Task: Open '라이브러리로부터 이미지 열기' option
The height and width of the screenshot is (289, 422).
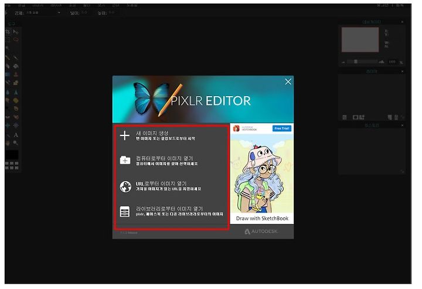Action: [169, 209]
